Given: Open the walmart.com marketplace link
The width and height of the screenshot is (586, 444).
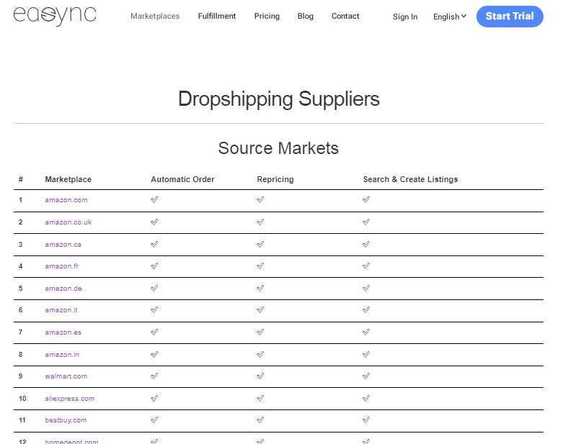Looking at the screenshot, I should tap(66, 376).
